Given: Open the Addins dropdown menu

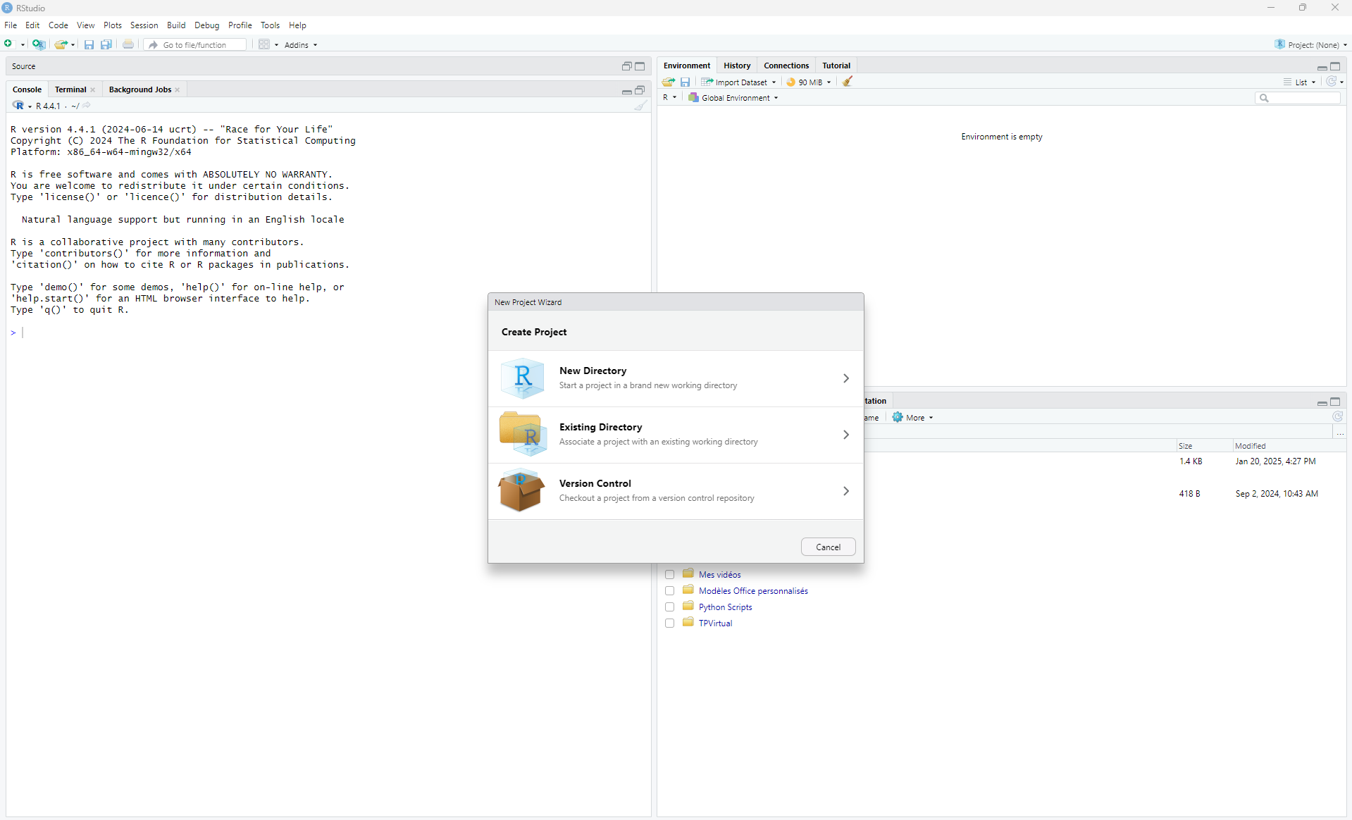Looking at the screenshot, I should [x=301, y=44].
